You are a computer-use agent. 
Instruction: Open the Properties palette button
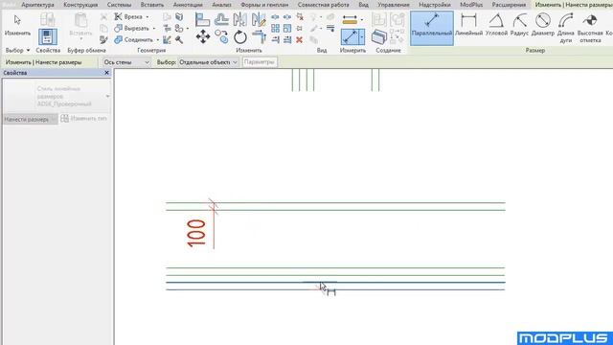tap(47, 36)
